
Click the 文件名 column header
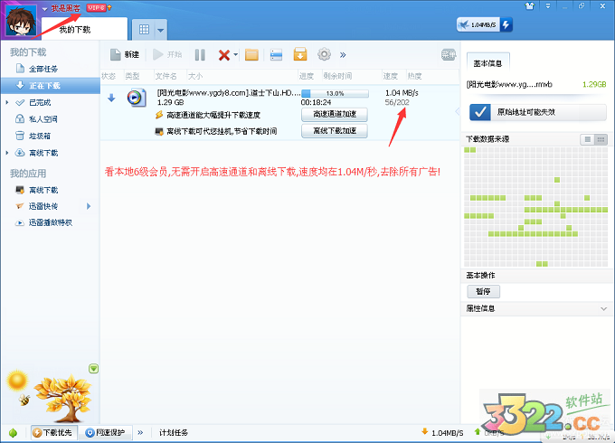[x=166, y=76]
